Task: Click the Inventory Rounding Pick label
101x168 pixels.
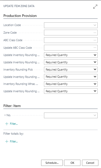Action: [18, 70]
